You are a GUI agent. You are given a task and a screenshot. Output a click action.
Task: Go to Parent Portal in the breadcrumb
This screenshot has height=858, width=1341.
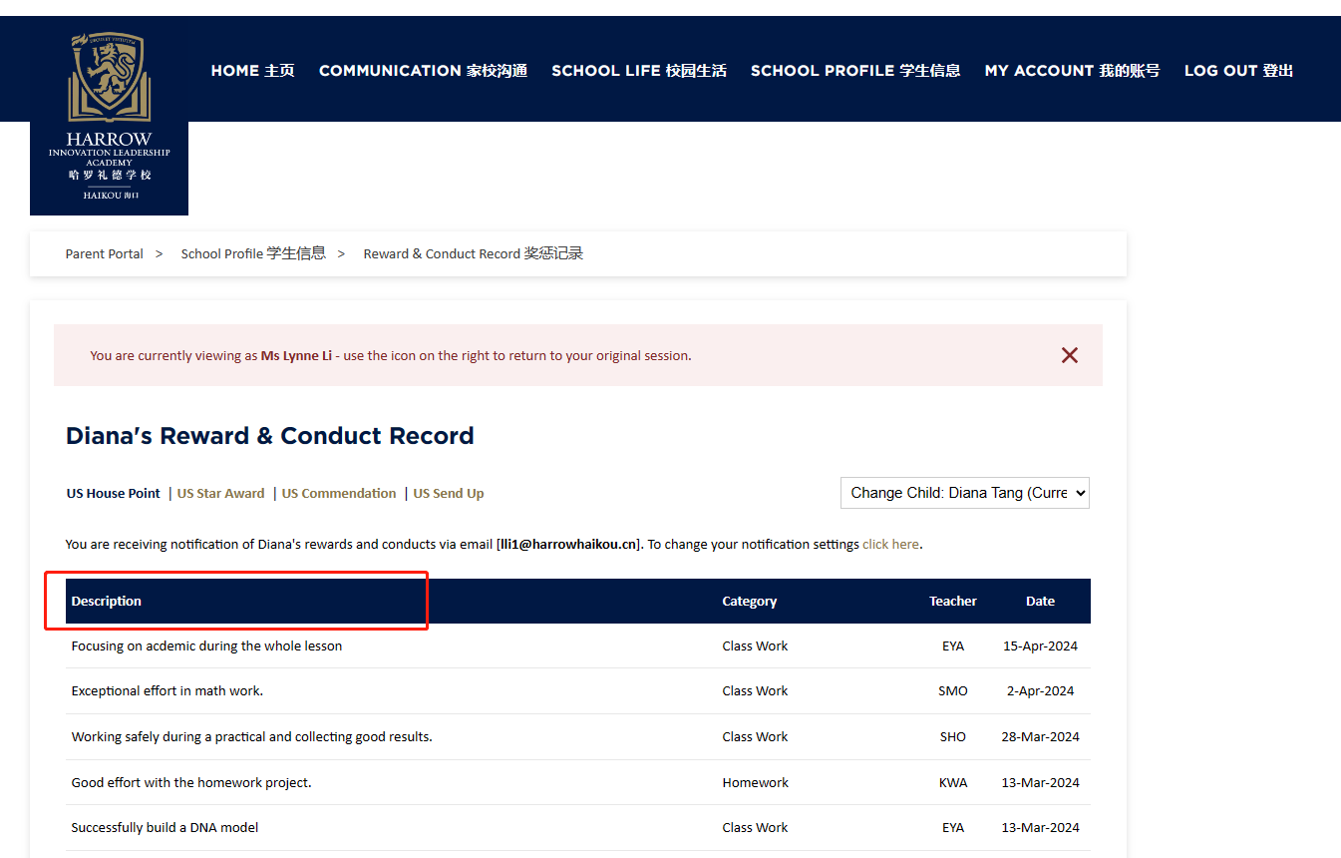point(105,254)
